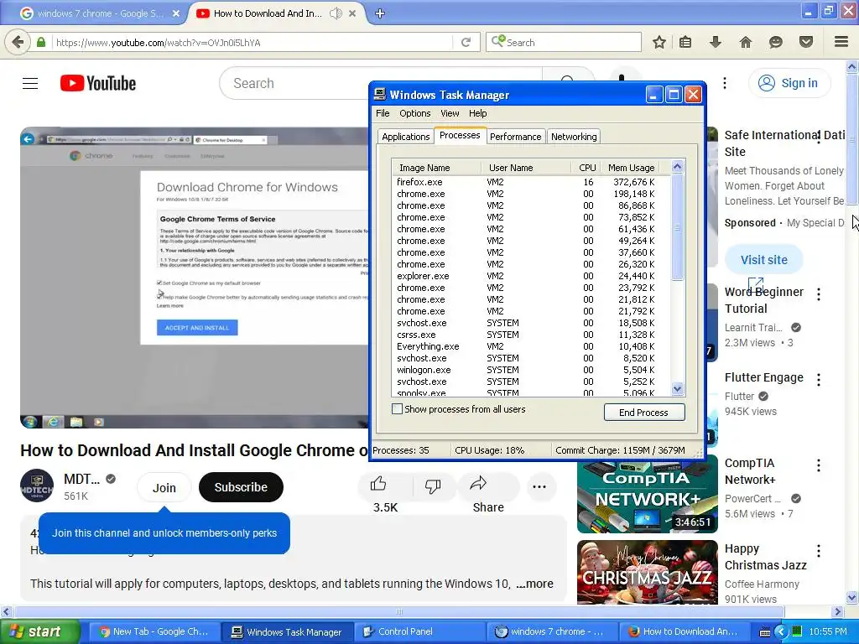Switch to the Performance tab
The width and height of the screenshot is (859, 644).
515,137
